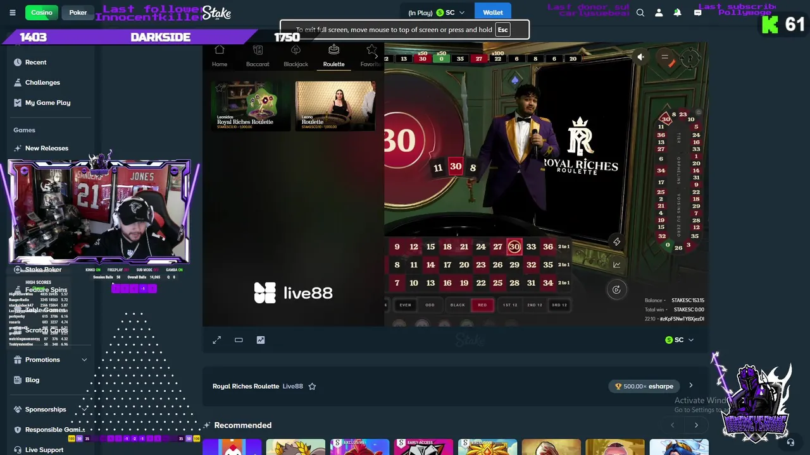
Task: Open the SC balance currency dropdown
Action: click(x=437, y=13)
